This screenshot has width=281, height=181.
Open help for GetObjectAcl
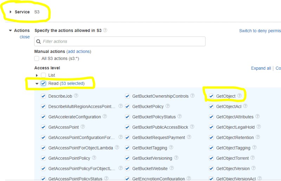tap(245, 106)
